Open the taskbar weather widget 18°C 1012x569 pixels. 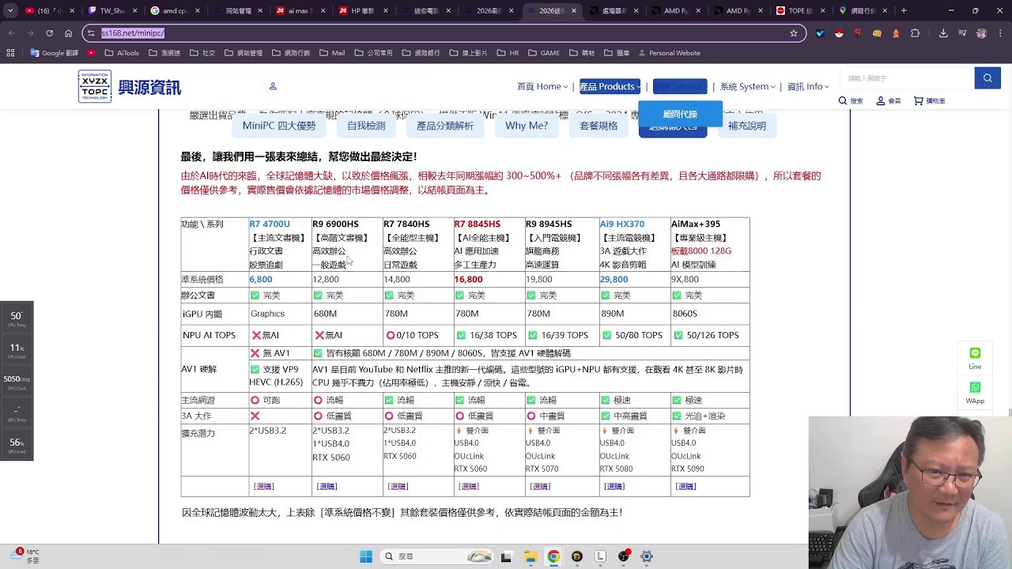25,556
